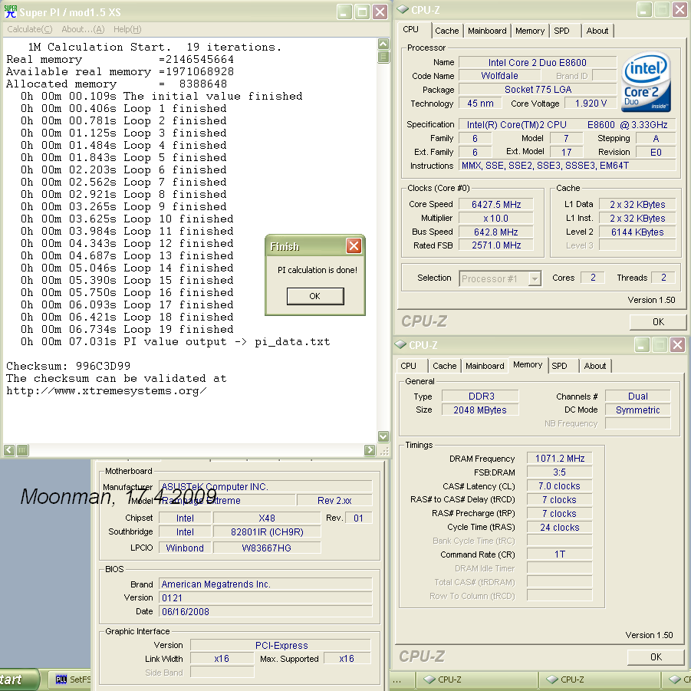Screen dimensions: 691x691
Task: Close the Finish dialog with X
Action: coord(354,245)
